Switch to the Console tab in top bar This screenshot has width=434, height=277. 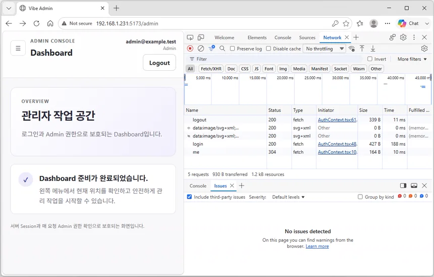pos(283,37)
